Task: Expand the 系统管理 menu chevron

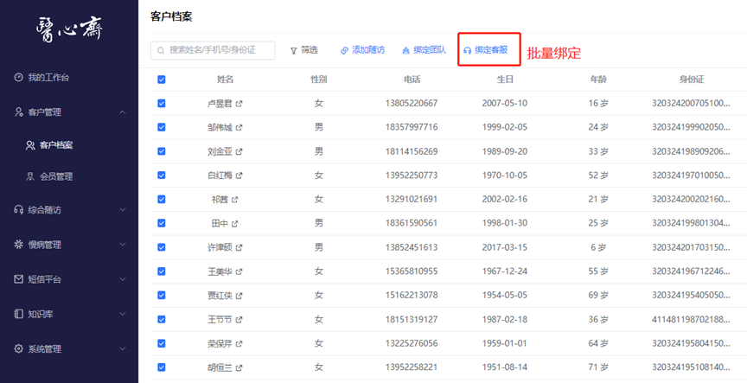Action: click(x=123, y=348)
